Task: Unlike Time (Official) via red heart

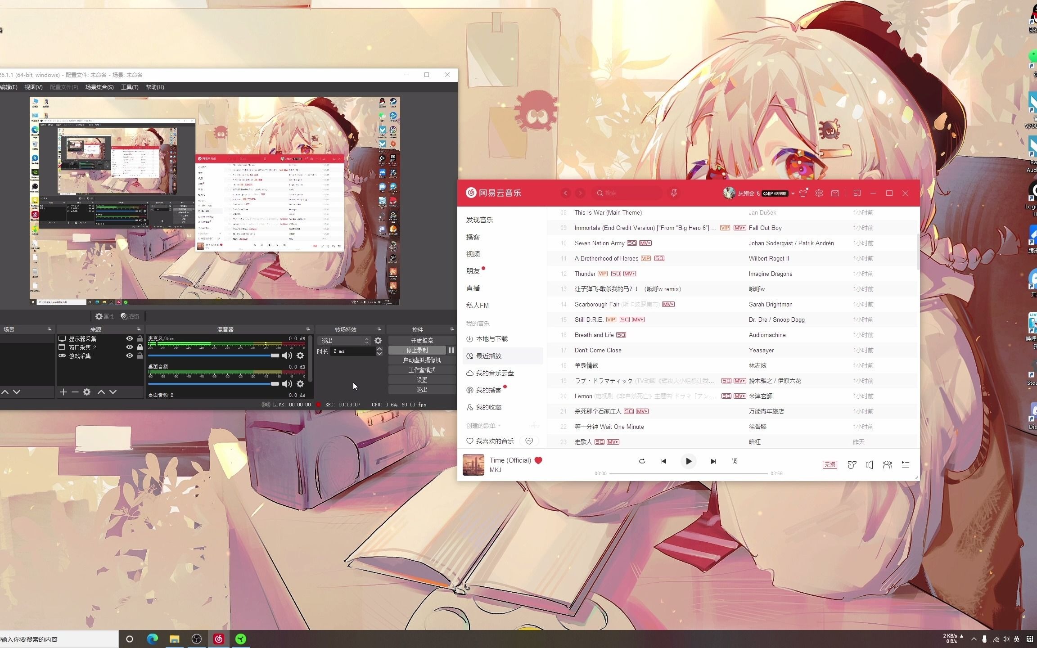Action: (538, 460)
